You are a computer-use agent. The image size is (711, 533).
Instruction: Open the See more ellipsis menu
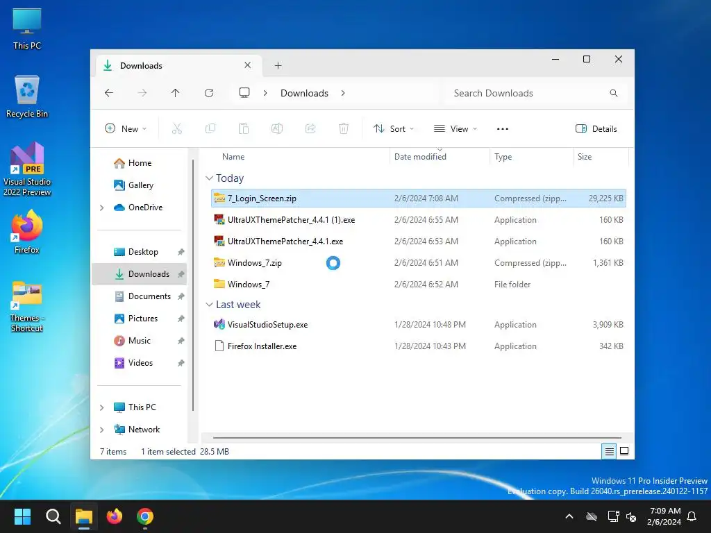pyautogui.click(x=503, y=128)
